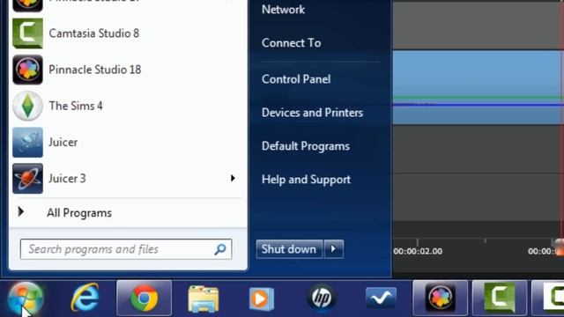Select the blue clip on the timeline
564x317 pixels.
coord(478,88)
